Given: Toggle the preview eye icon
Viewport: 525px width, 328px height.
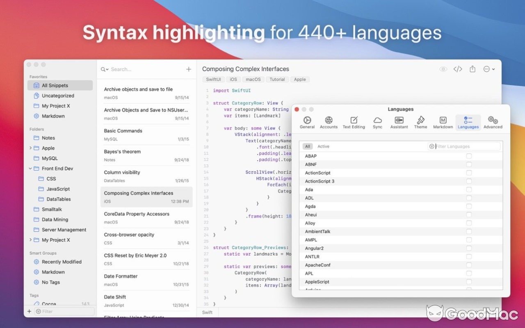Looking at the screenshot, I should (443, 69).
